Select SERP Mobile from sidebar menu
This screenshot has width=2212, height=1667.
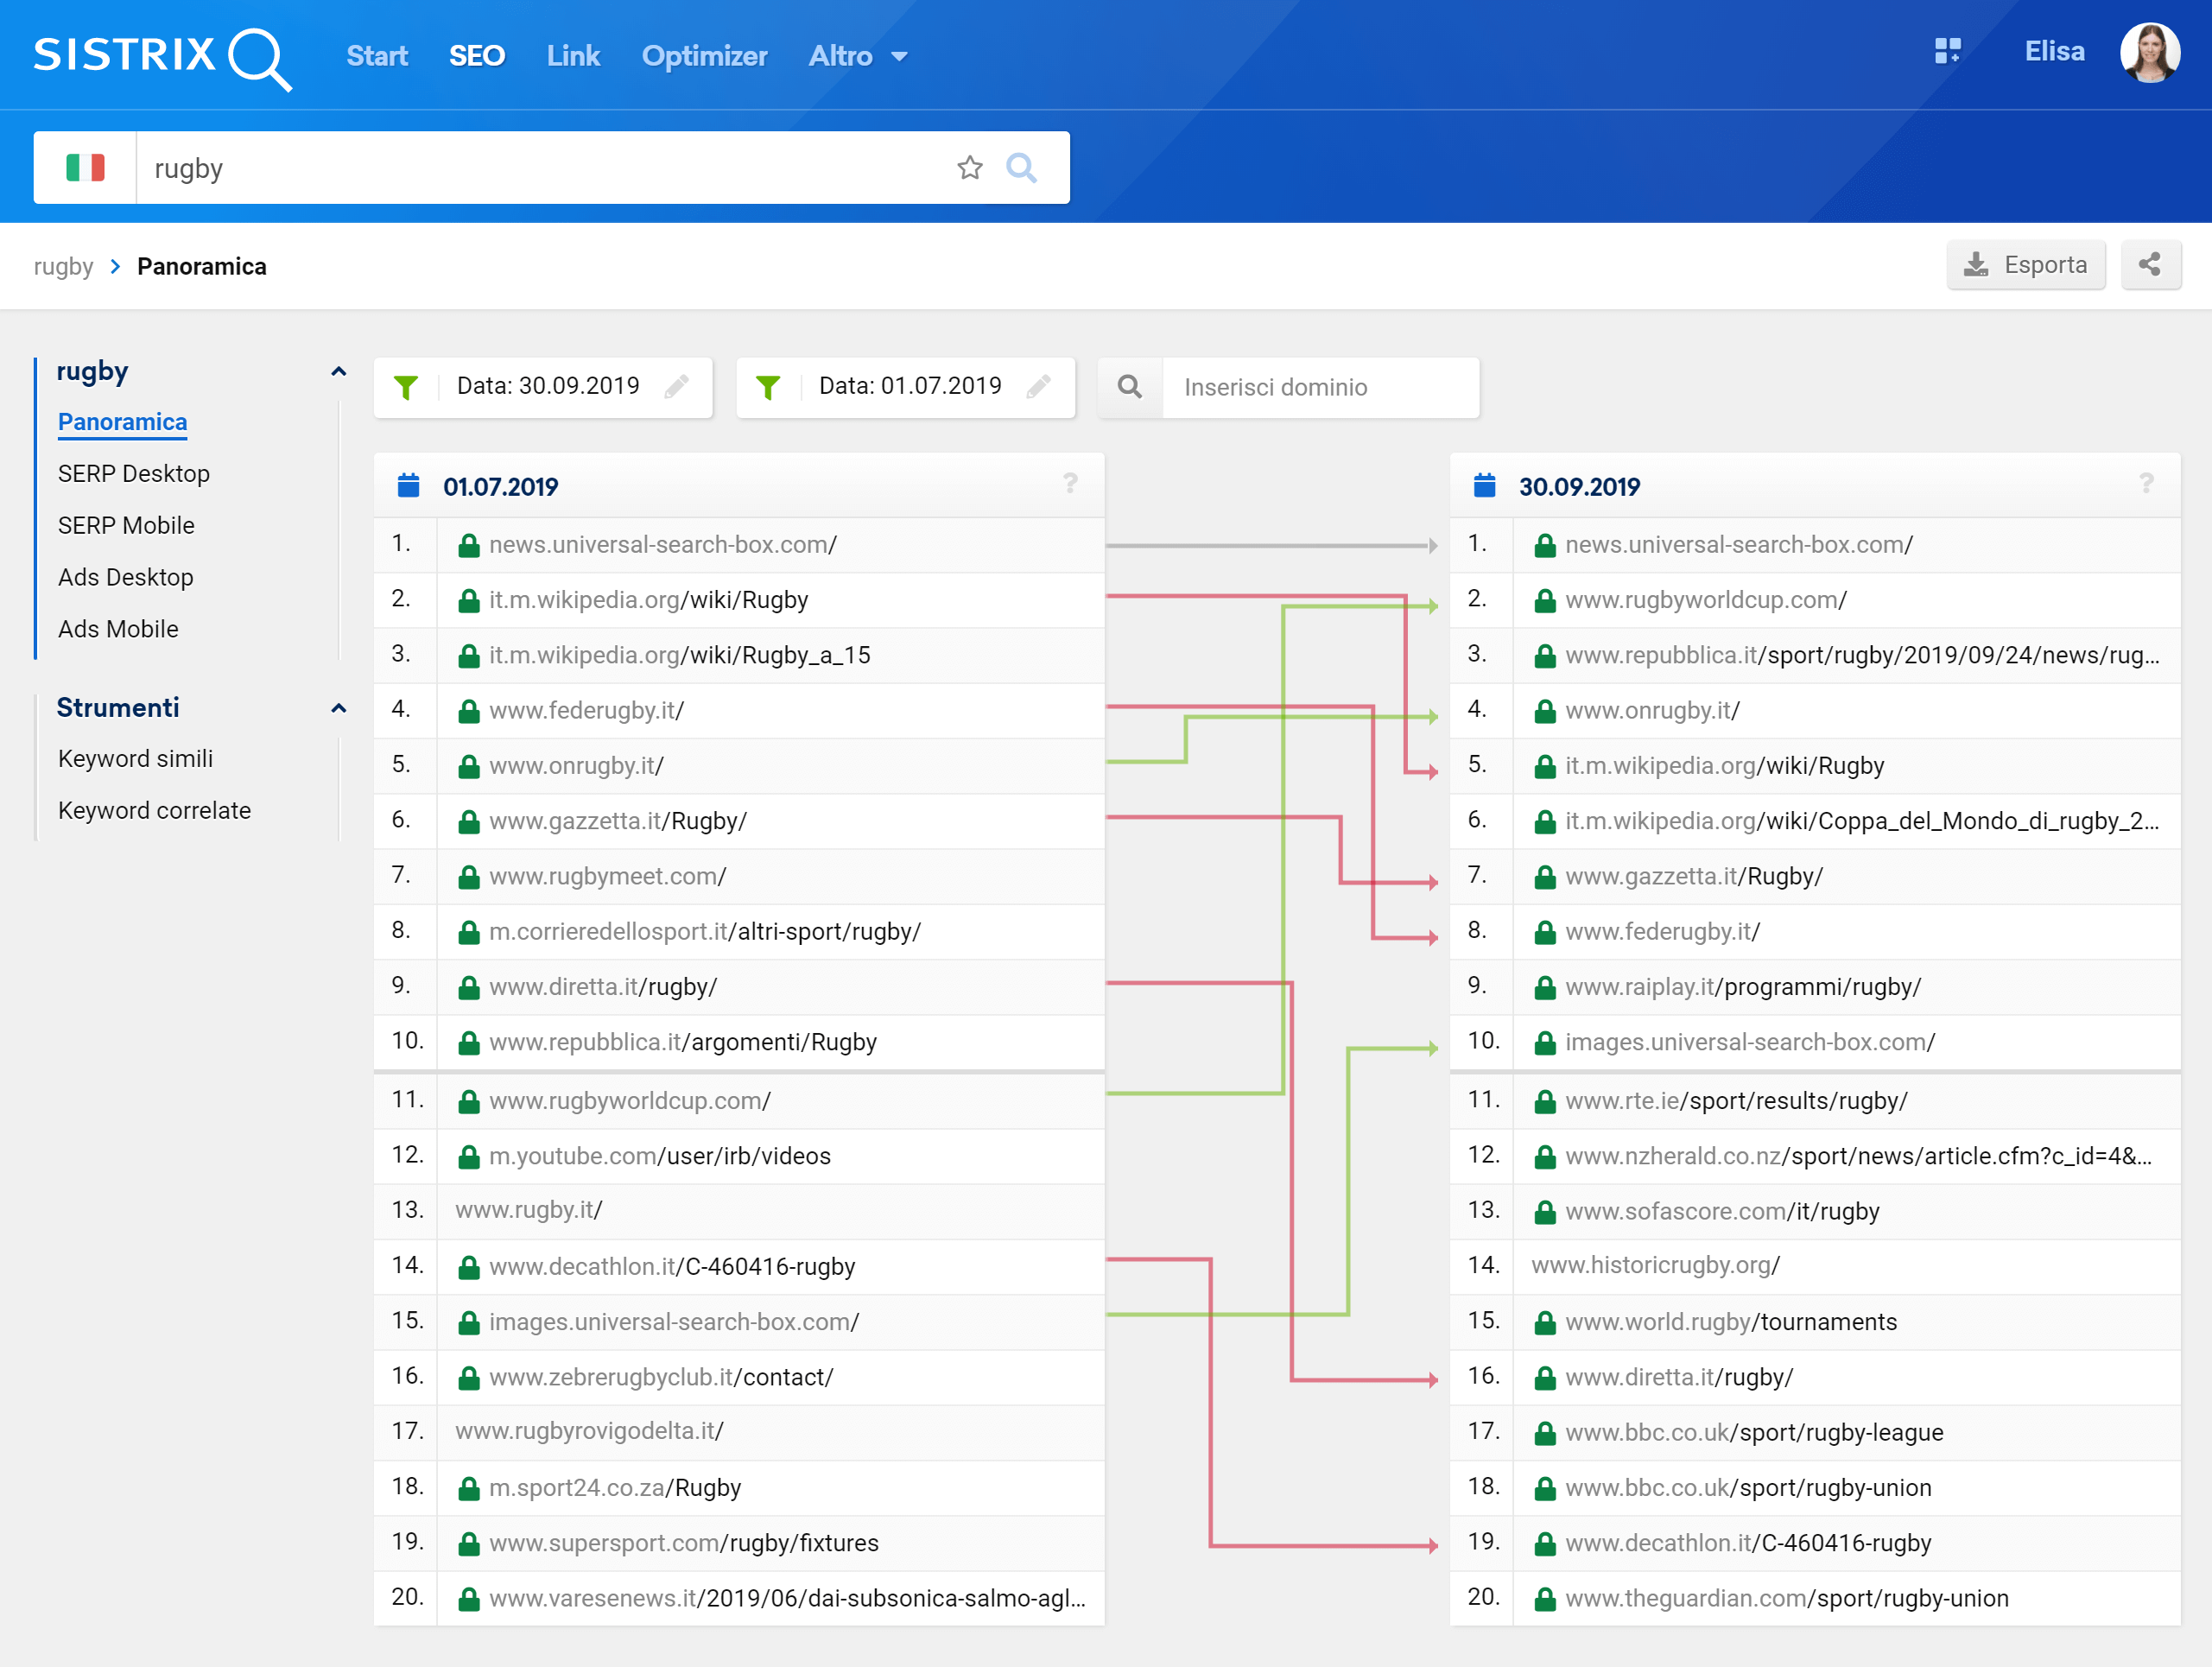point(126,523)
